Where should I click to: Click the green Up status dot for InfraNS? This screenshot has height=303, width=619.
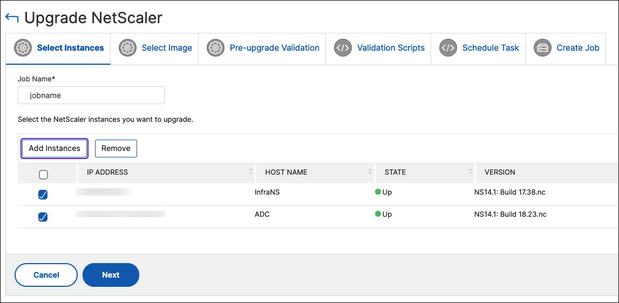coord(378,192)
